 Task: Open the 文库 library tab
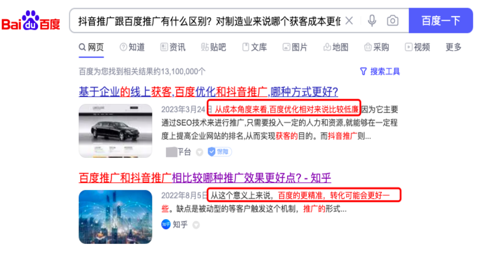point(254,47)
